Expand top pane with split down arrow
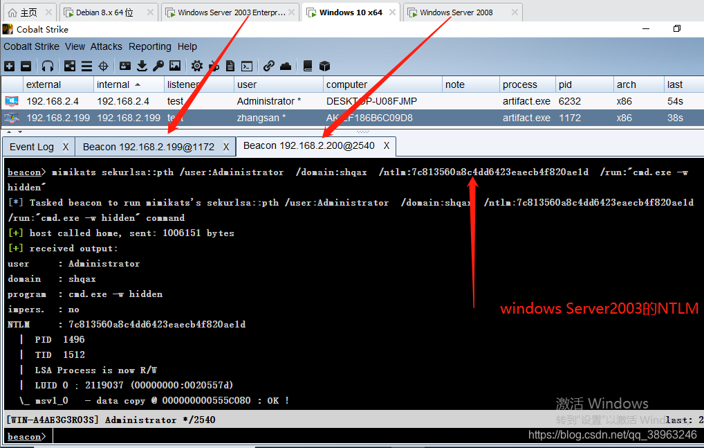The image size is (704, 448). (20, 132)
